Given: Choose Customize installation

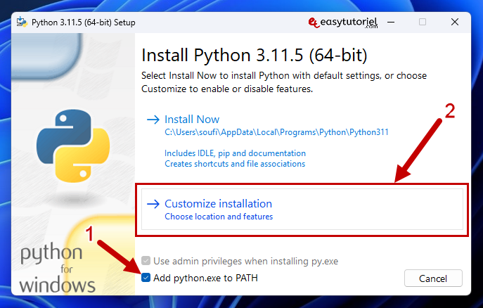Looking at the screenshot, I should click(302, 209).
